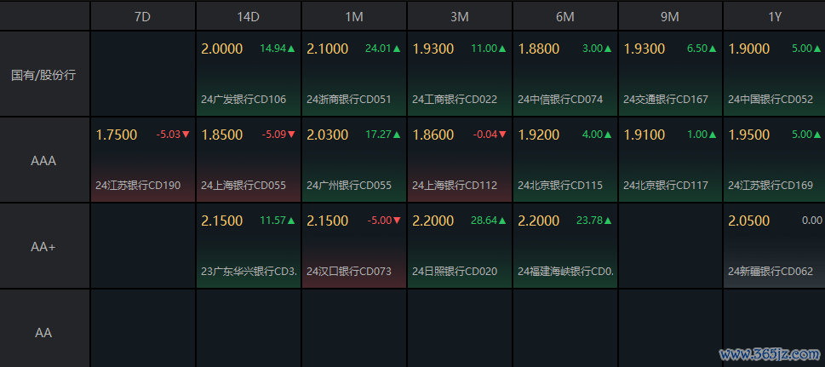This screenshot has width=825, height=367.
Task: Click the 1.7500 yield value
Action: coord(117,135)
